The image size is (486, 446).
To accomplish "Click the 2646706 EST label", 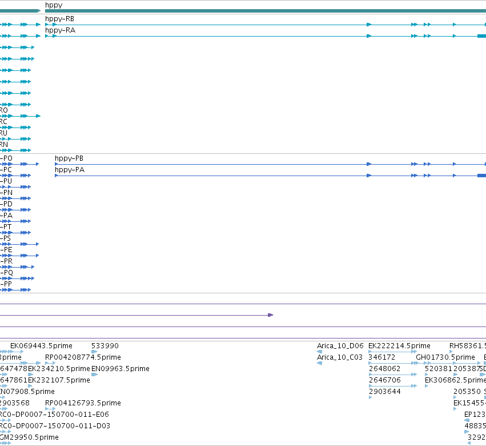I will pyautogui.click(x=385, y=380).
